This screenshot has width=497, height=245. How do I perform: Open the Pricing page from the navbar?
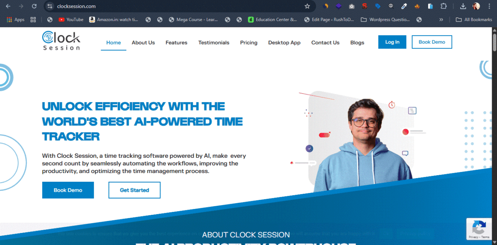pos(248,43)
